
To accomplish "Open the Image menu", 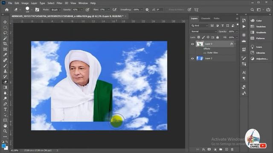I will click(25, 3).
